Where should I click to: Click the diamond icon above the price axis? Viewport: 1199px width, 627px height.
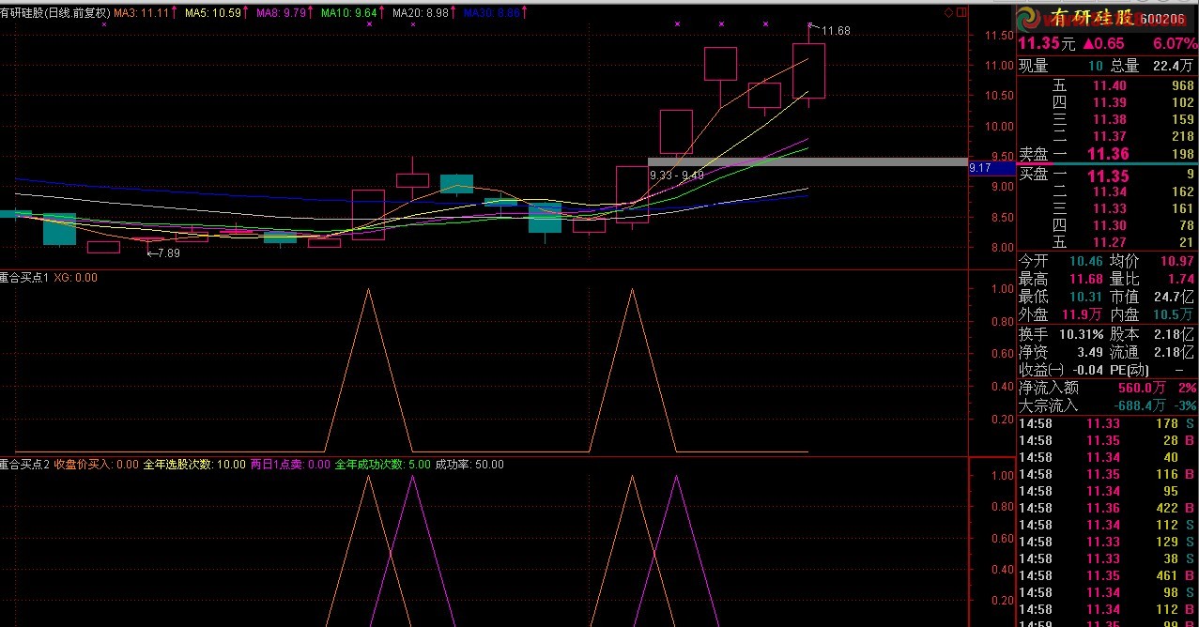(948, 12)
